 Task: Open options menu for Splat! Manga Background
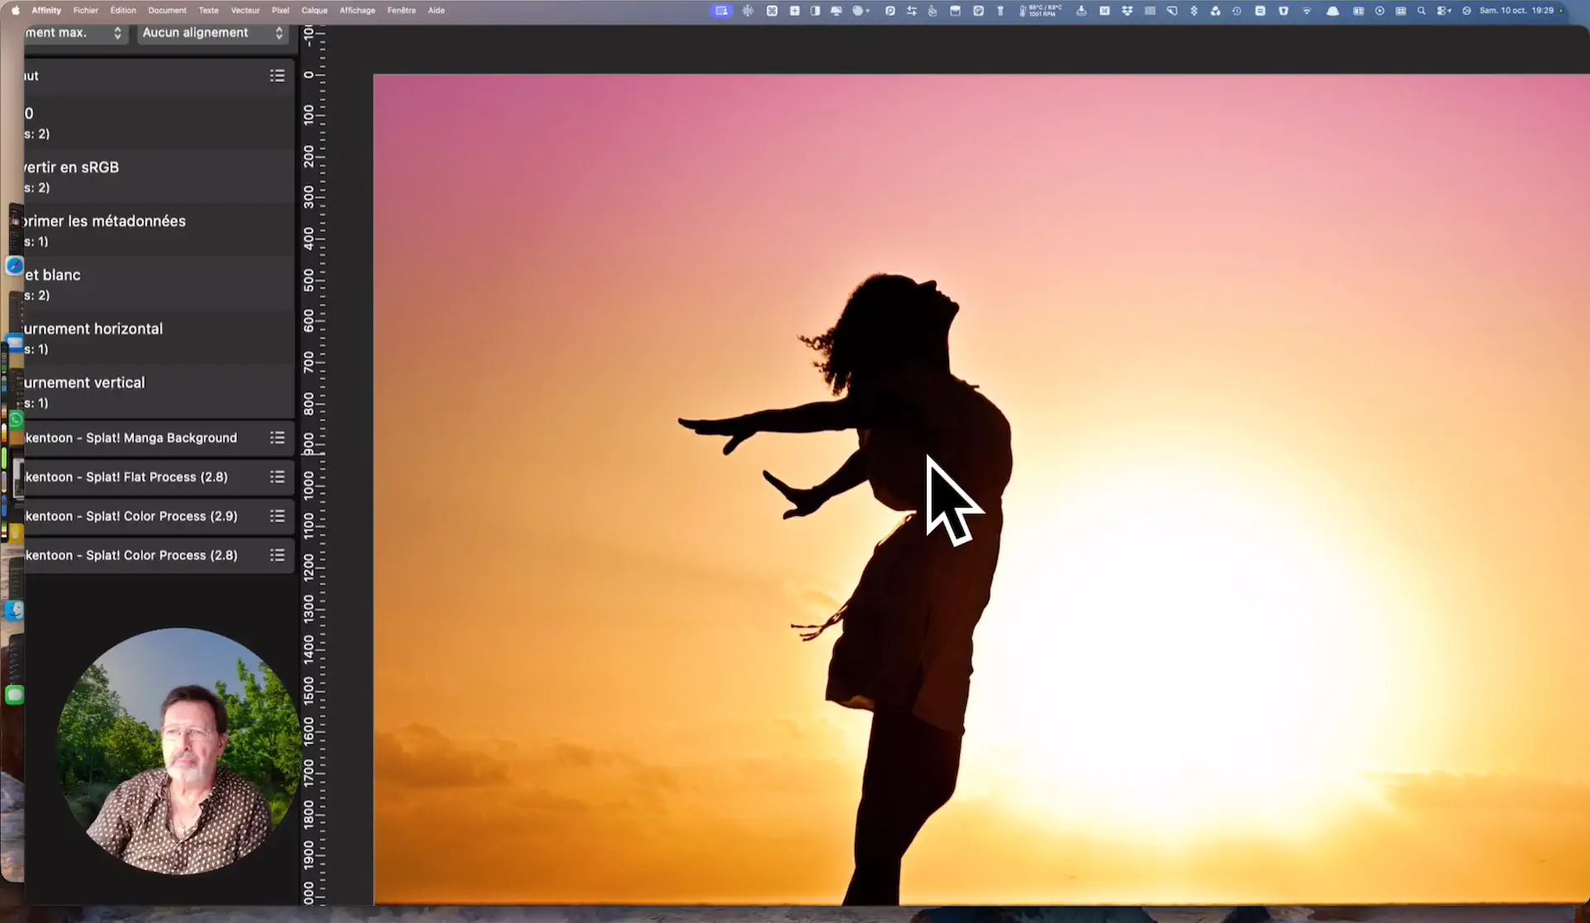click(277, 437)
